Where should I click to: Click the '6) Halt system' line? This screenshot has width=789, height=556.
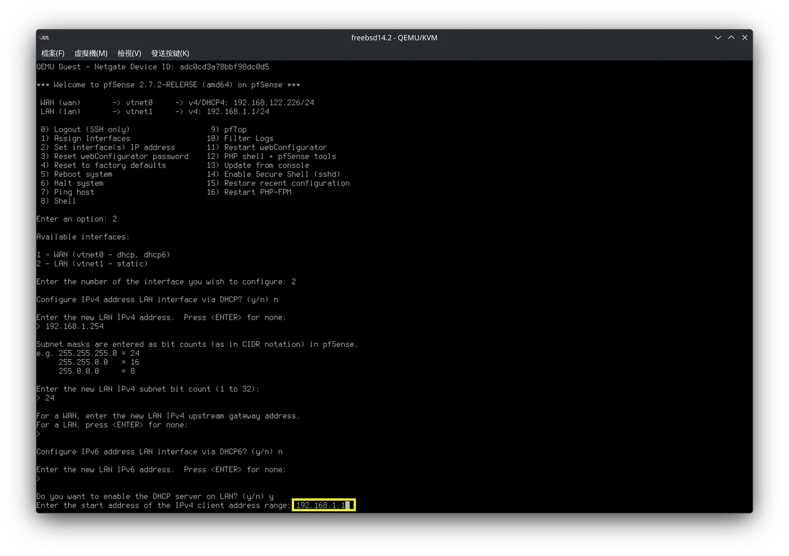72,183
